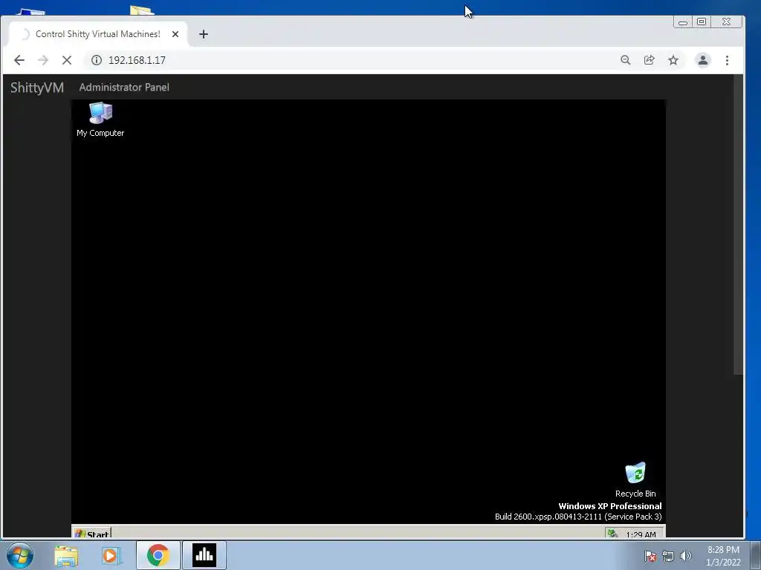Click the network tray icon
The width and height of the screenshot is (761, 570).
pyautogui.click(x=668, y=556)
